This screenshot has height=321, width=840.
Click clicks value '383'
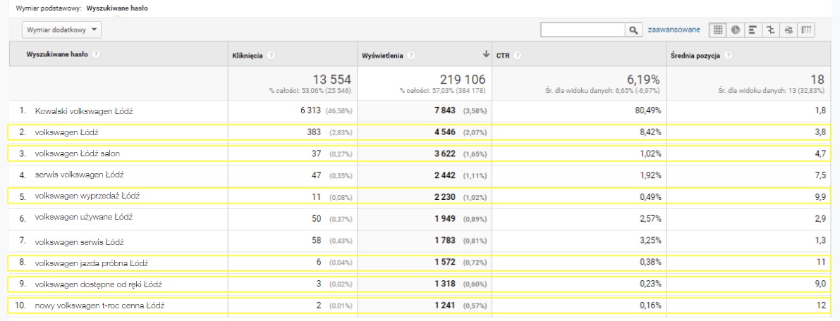[312, 132]
